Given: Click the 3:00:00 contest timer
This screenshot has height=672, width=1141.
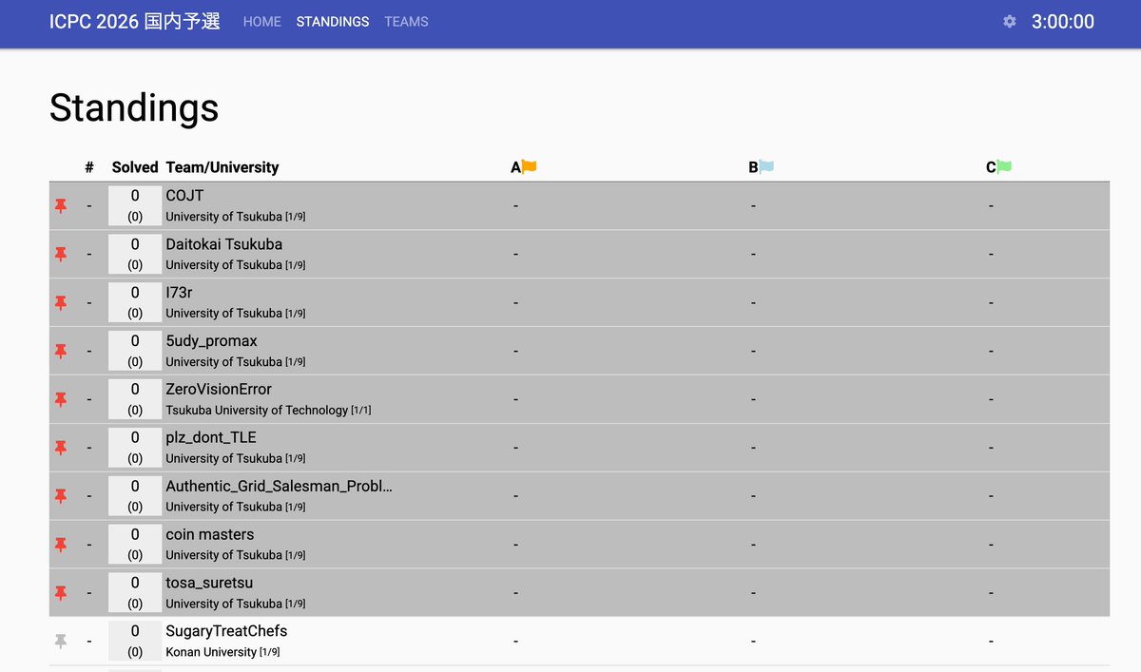Looking at the screenshot, I should click(x=1063, y=21).
